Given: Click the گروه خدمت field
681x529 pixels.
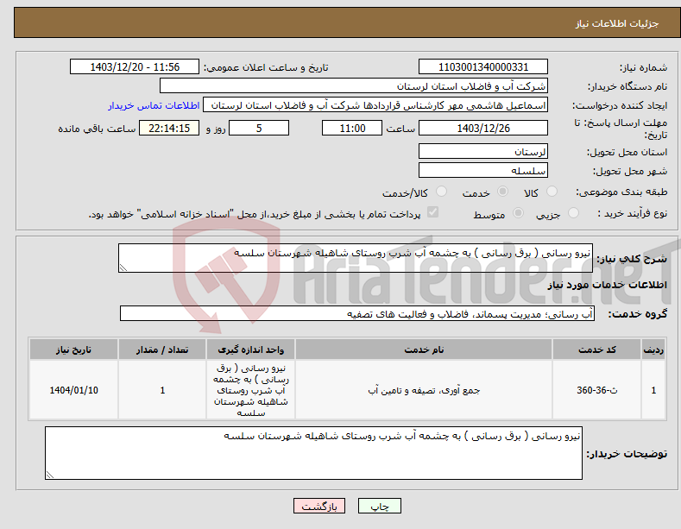Looking at the screenshot, I should click(x=357, y=313).
